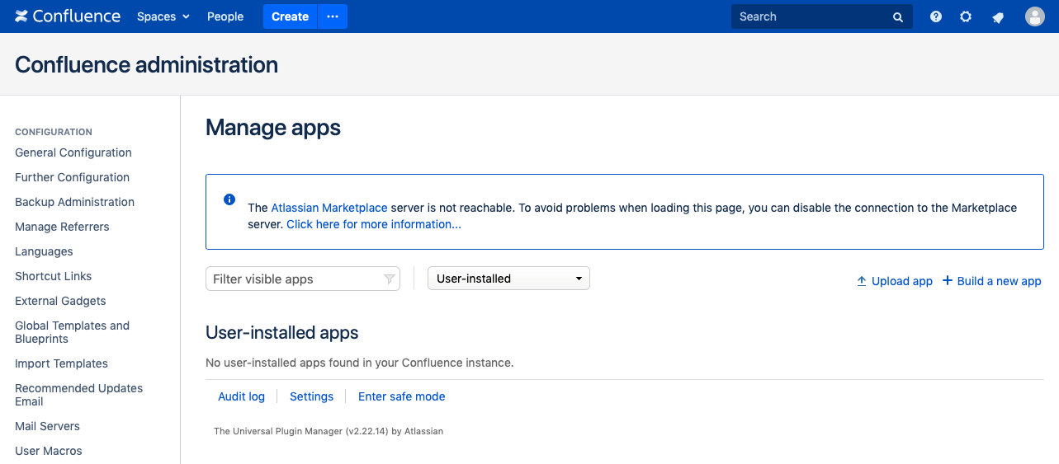The image size is (1059, 464).
Task: Click the Create button
Action: (290, 16)
